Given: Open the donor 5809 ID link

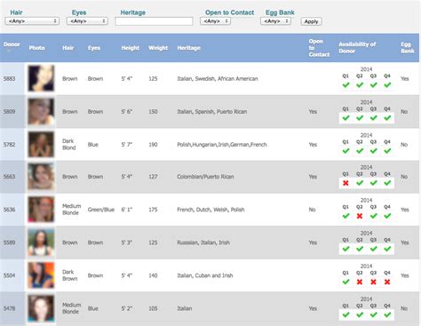Looking at the screenshot, I should [9, 112].
